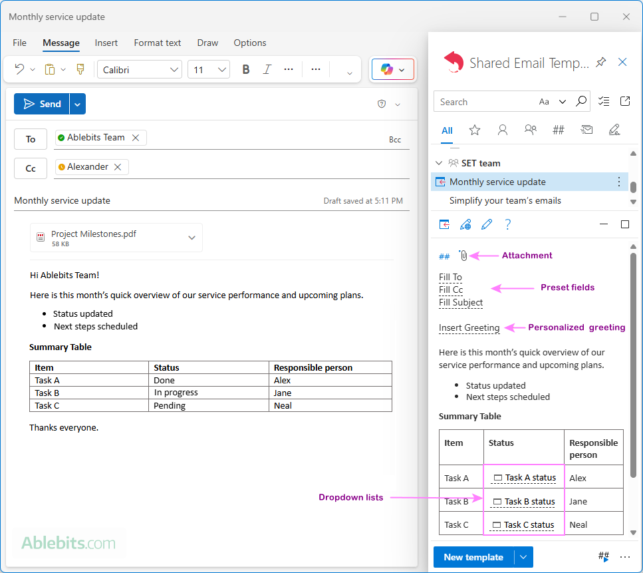Open the Draw menu tab
Image resolution: width=643 pixels, height=573 pixels.
[207, 43]
